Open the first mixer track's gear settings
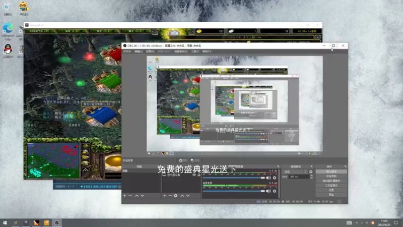This screenshot has height=227, width=403. (x=275, y=178)
